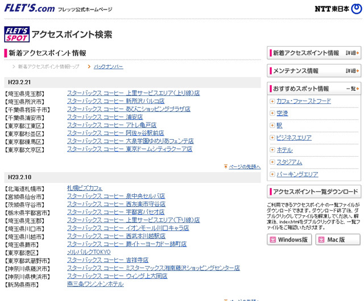Open スターバックス アトレ亀戸店 link
The image size is (364, 301).
pyautogui.click(x=111, y=125)
